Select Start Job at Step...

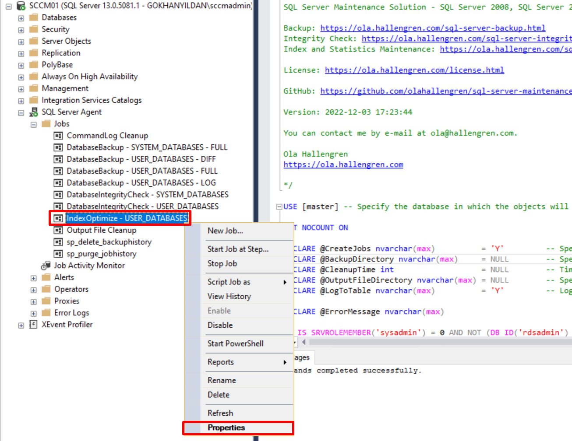[239, 249]
